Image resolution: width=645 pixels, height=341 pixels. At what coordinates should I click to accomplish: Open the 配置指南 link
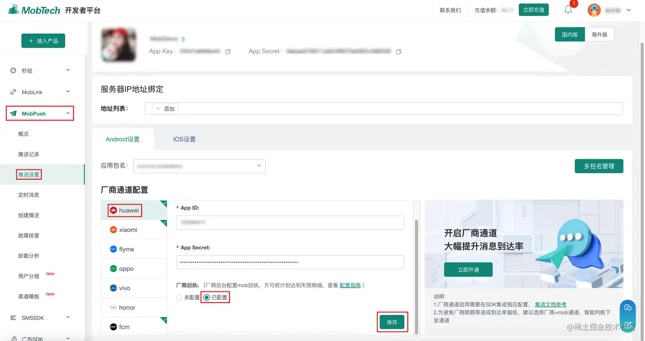click(350, 285)
